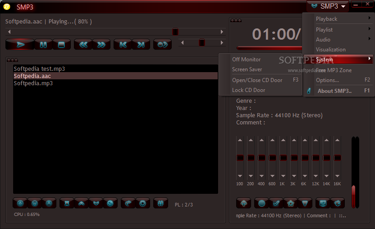This screenshot has width=375, height=229.
Task: Click the plain up-chevron playlist button
Action: pyautogui.click(x=81, y=203)
